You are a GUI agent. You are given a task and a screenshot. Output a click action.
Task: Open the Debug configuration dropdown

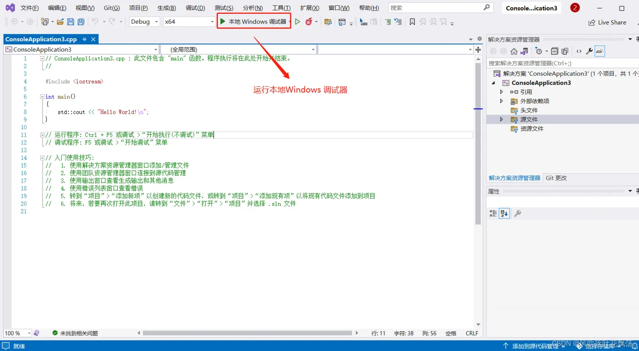(x=145, y=21)
